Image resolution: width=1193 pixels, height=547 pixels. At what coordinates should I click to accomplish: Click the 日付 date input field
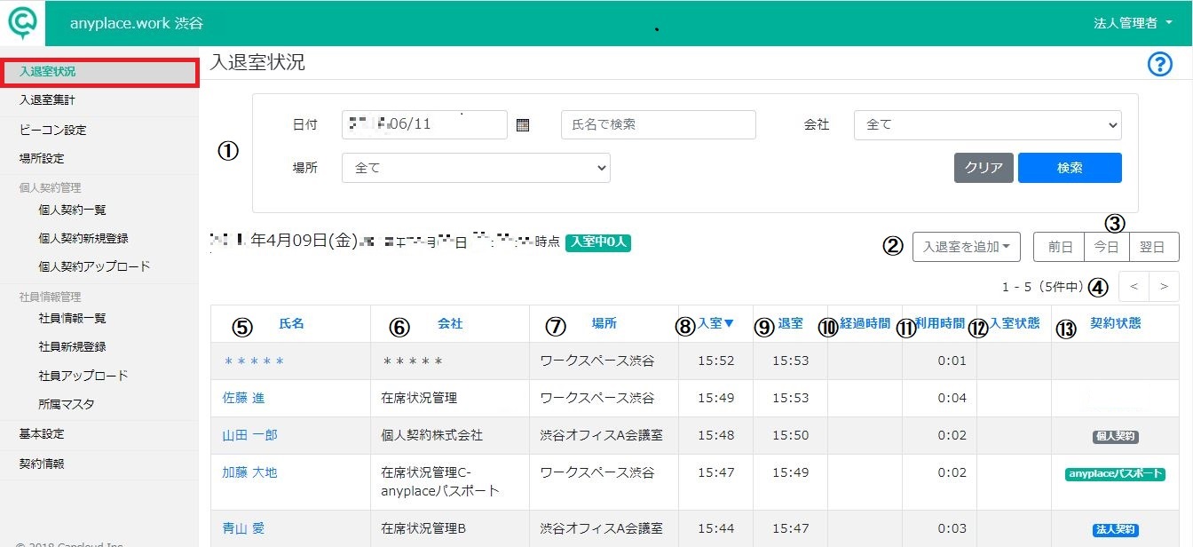(424, 125)
